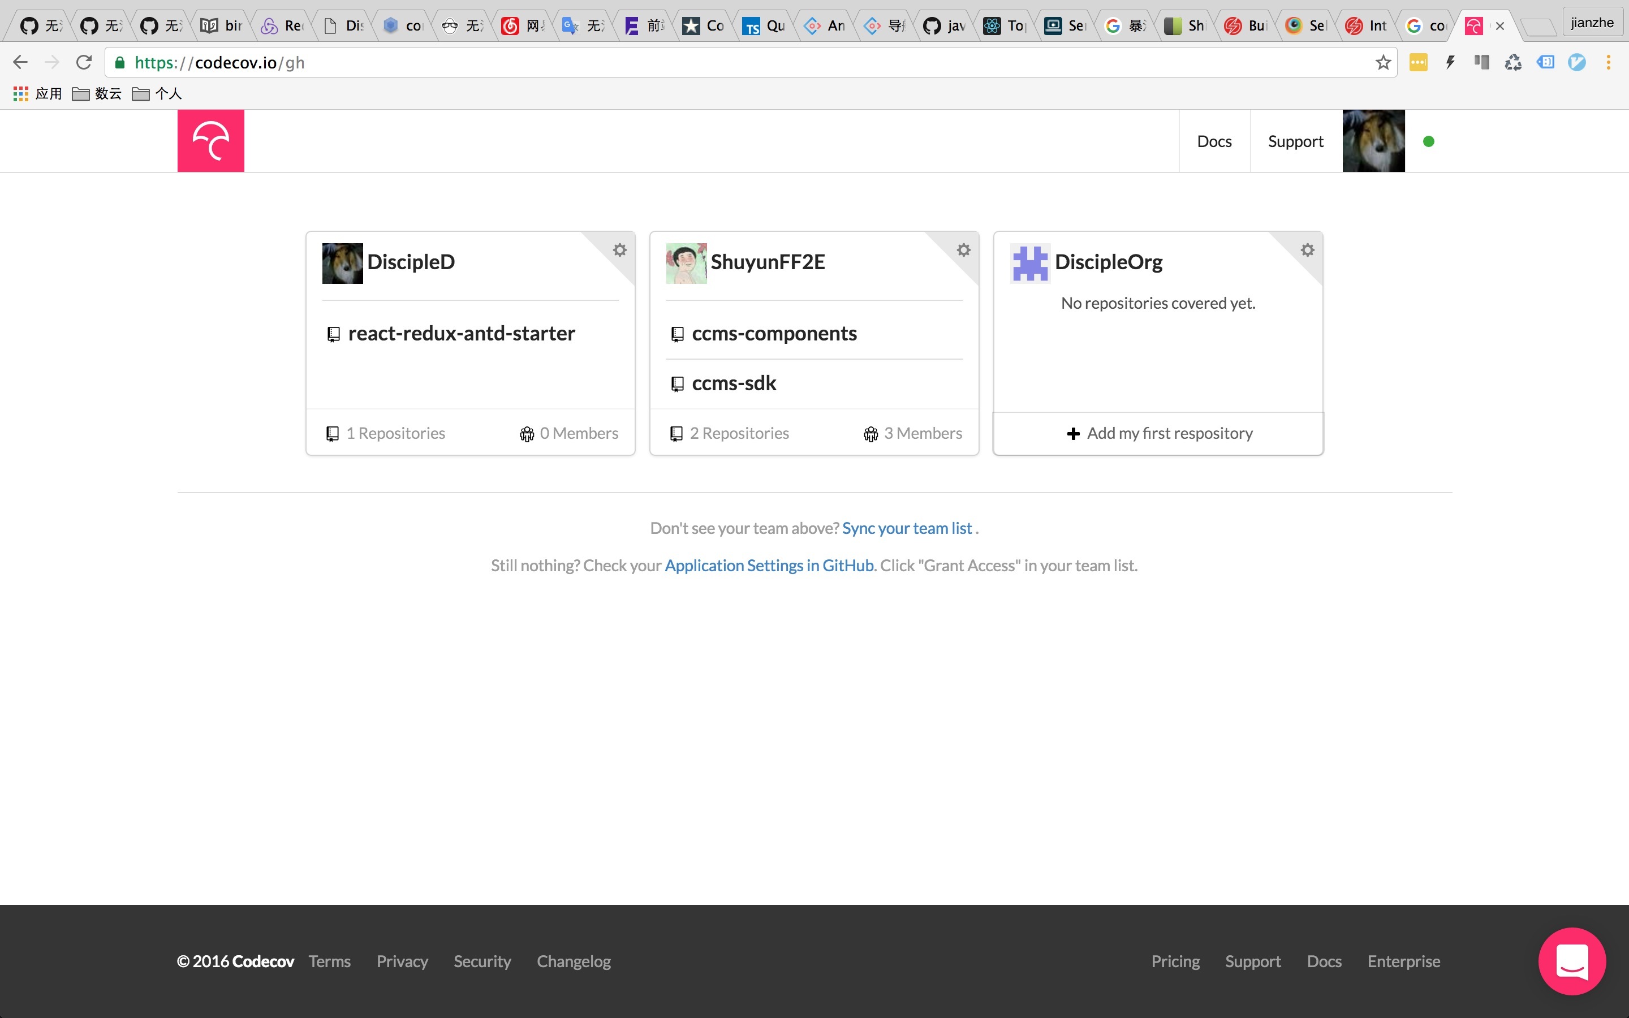The height and width of the screenshot is (1018, 1629).
Task: Click Add my first respository
Action: [1158, 433]
